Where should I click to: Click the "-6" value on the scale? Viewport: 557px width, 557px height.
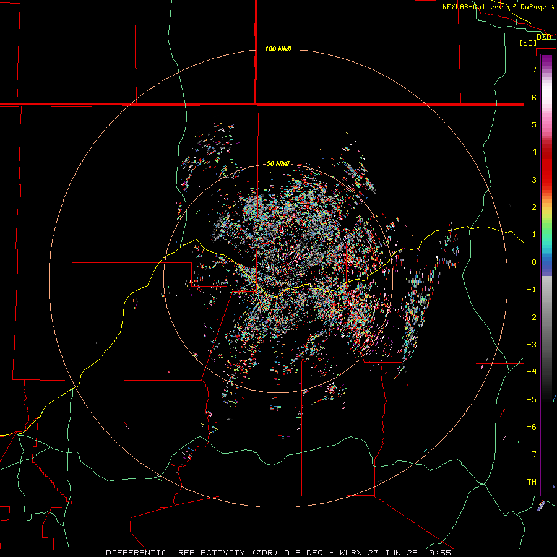(532, 427)
